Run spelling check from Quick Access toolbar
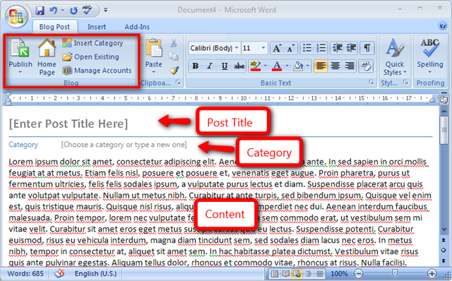452x281 pixels. click(87, 11)
